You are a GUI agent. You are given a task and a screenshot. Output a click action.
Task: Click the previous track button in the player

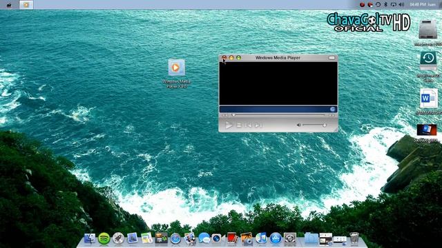(x=249, y=125)
